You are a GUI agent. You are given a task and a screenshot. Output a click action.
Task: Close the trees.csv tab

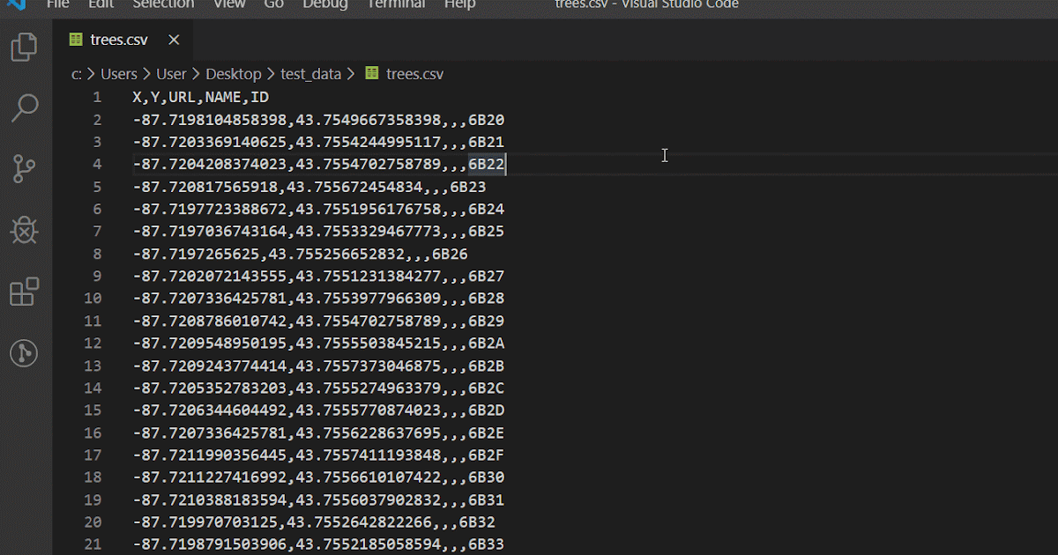[173, 39]
